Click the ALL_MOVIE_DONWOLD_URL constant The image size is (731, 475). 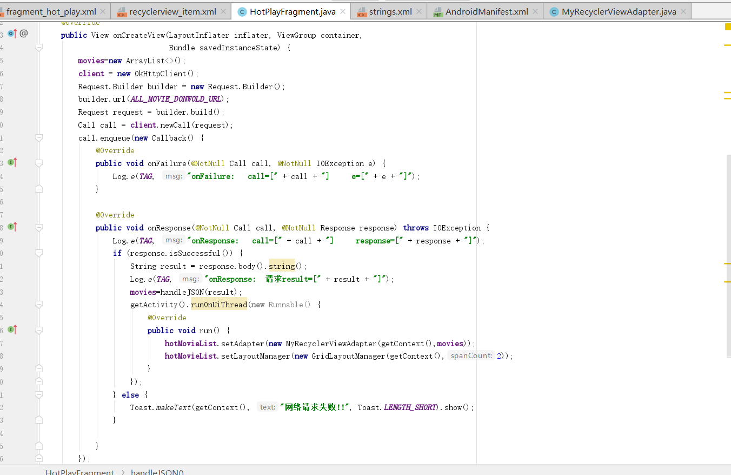click(x=176, y=99)
